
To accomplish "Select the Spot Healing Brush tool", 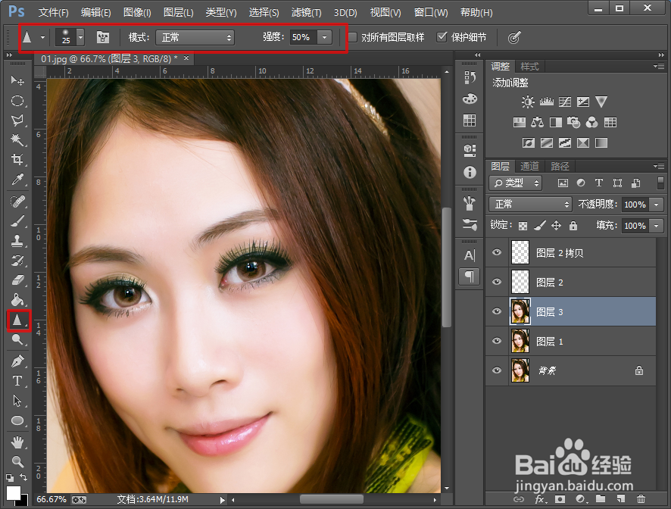I will [17, 201].
